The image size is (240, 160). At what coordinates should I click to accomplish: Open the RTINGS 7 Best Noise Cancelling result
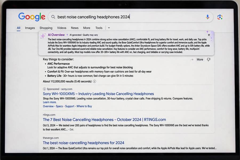tap(104, 119)
